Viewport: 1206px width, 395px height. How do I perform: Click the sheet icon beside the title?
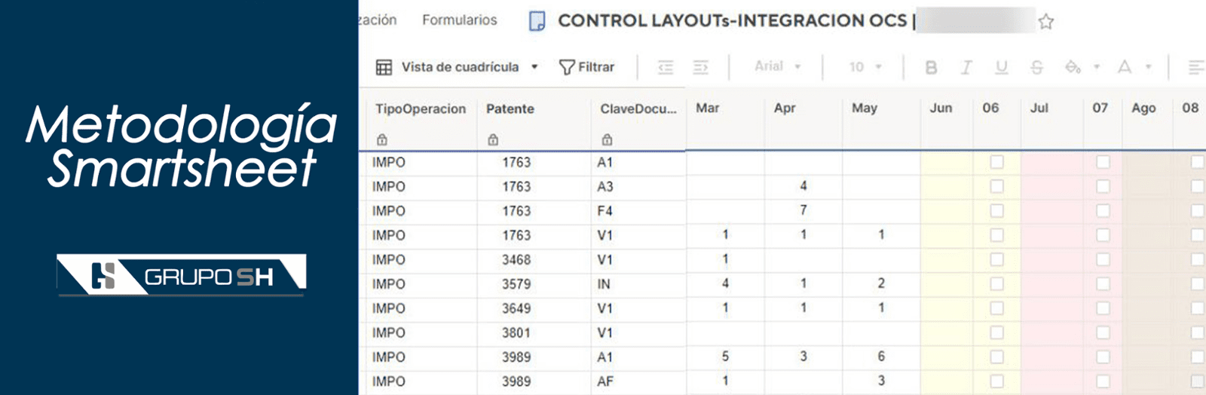(537, 21)
